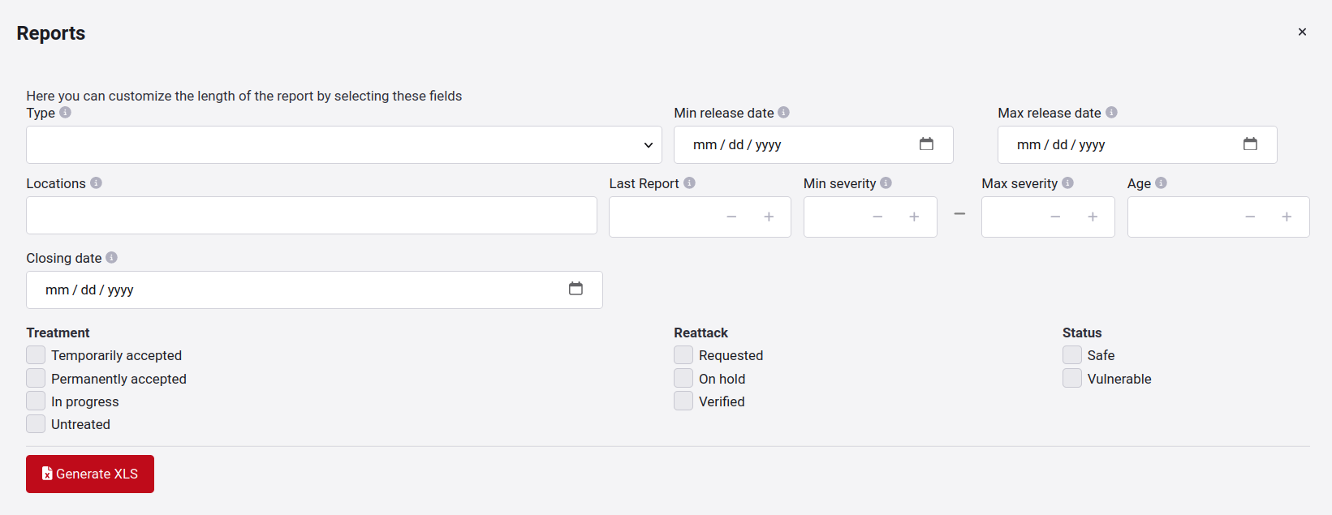Check Temporarily accepted treatment

(36, 355)
